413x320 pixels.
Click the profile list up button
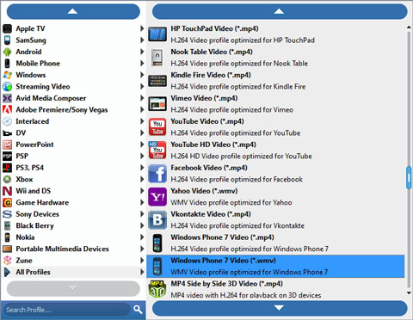click(x=280, y=11)
